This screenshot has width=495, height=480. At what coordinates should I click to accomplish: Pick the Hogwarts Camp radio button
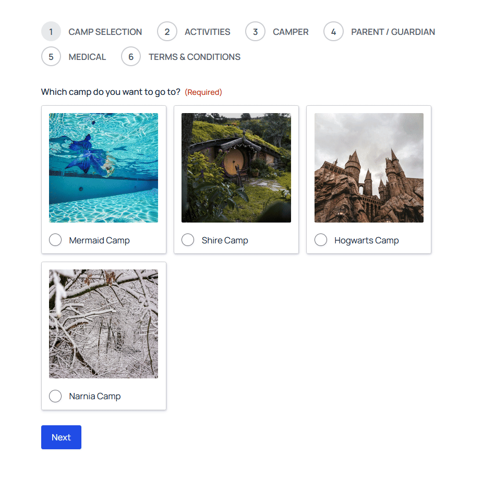click(321, 240)
